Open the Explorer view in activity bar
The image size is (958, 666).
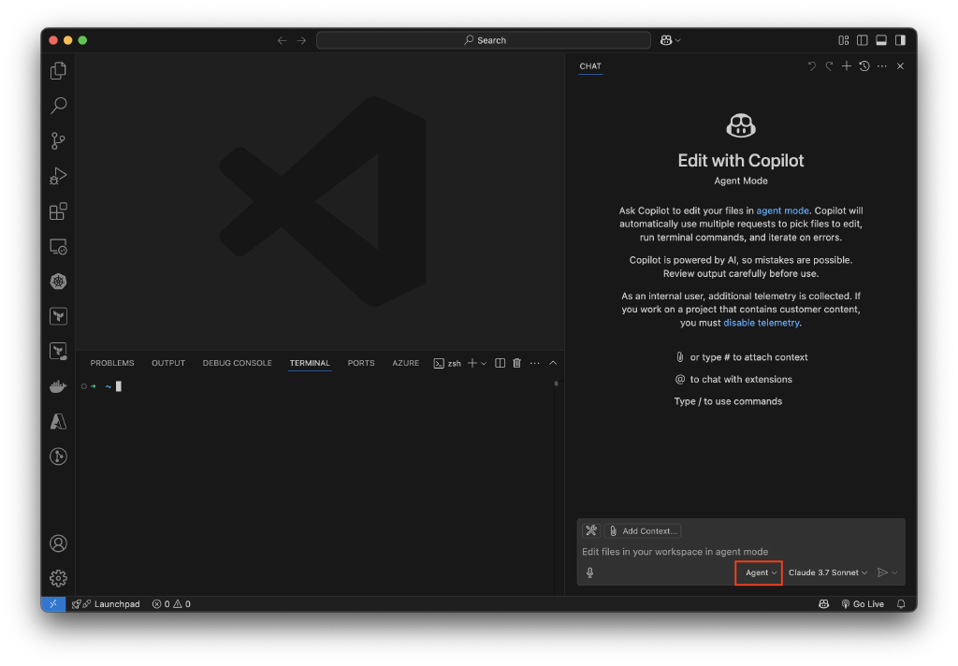[58, 70]
